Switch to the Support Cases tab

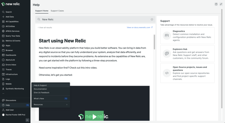(x=57, y=11)
